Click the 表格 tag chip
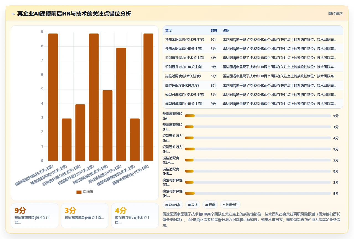This screenshot has height=239, width=354. click(193, 205)
